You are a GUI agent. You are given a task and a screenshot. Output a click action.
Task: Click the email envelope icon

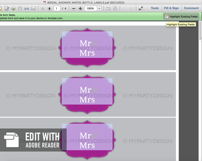[x=33, y=8]
